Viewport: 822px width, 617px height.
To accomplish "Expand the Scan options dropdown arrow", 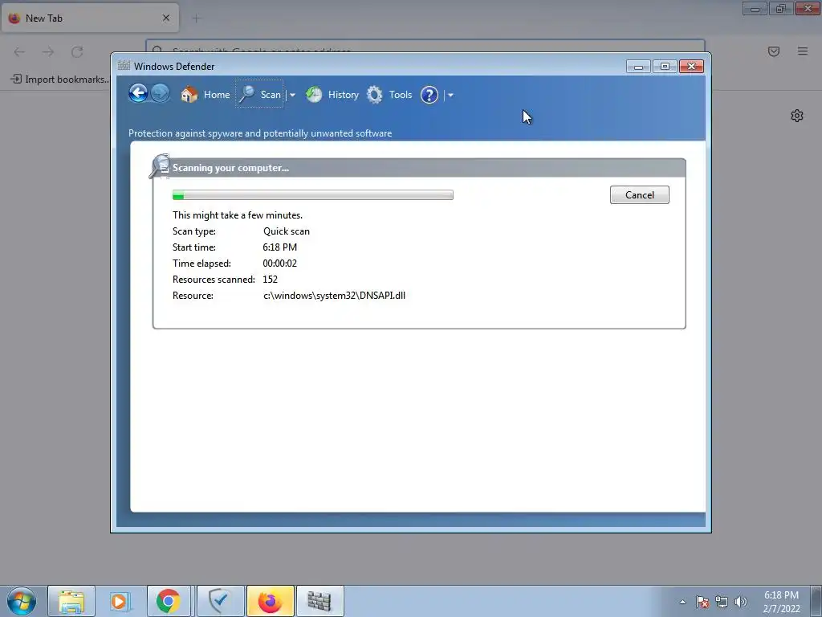I will pos(292,95).
